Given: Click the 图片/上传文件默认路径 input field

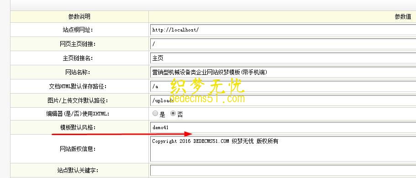Looking at the screenshot, I should [x=283, y=100].
